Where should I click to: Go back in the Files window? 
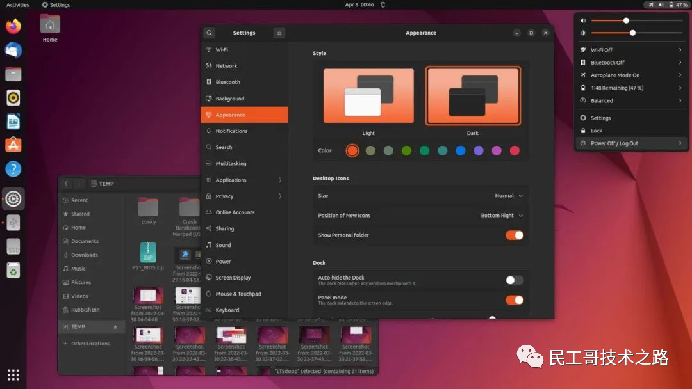pyautogui.click(x=66, y=184)
